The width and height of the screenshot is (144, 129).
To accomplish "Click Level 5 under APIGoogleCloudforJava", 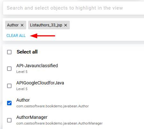I will coord(22,89).
